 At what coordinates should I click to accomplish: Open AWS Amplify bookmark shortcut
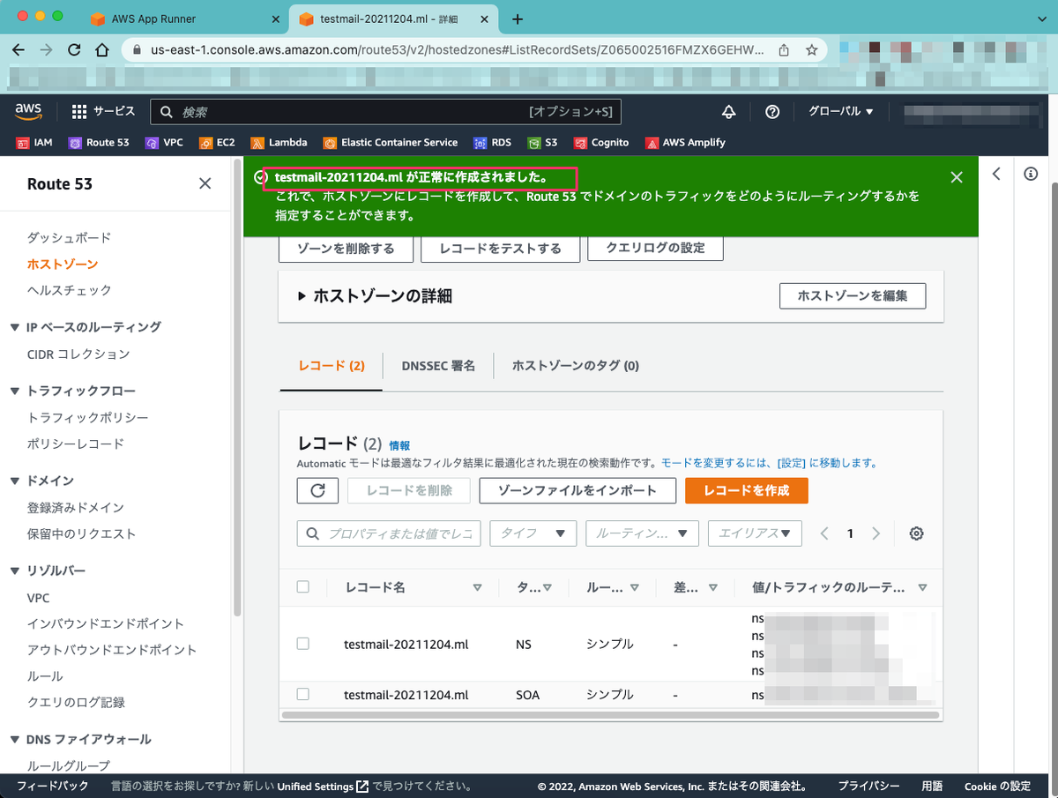click(x=685, y=142)
